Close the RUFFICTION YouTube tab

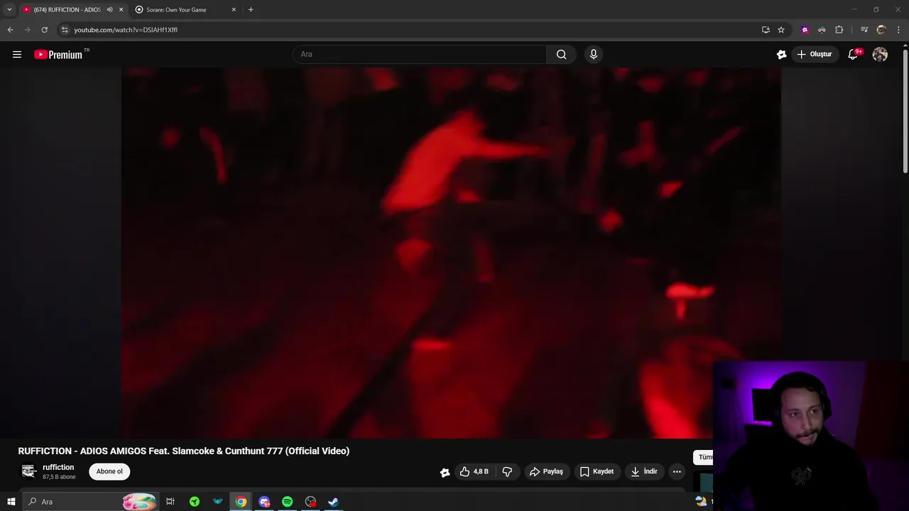(x=121, y=10)
